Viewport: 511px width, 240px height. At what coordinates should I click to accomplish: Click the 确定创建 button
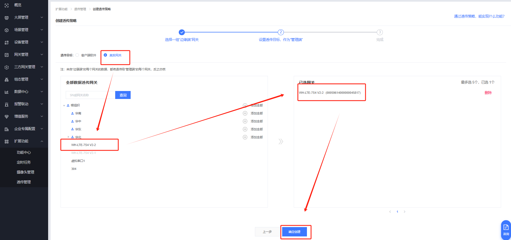tap(294, 232)
